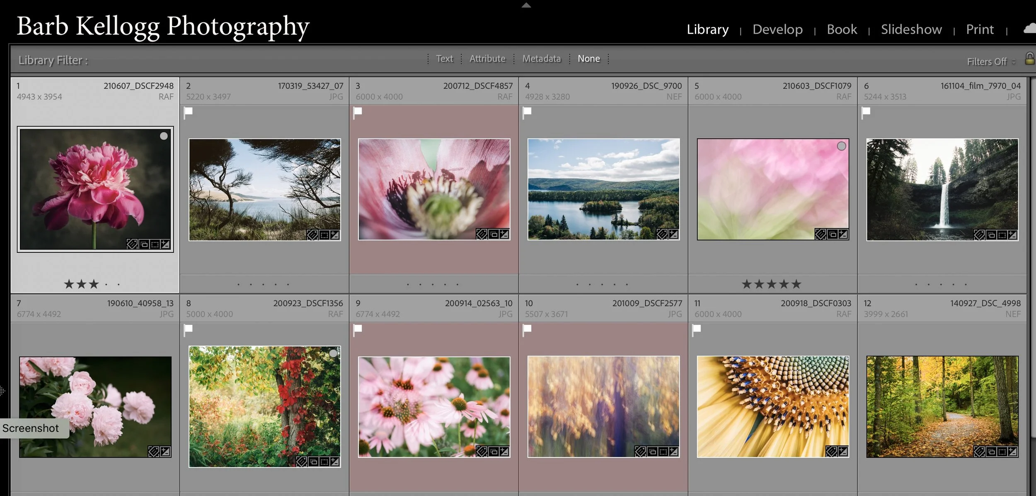Select the blurred autumn thumbnail 201009_DSCF2577
Viewport: 1036px width, 496px height.
603,406
